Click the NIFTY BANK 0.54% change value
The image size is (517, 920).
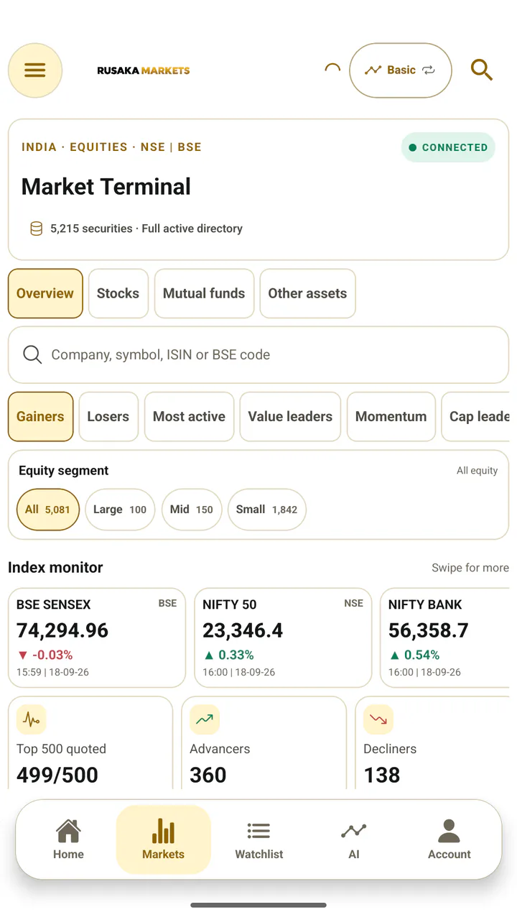point(414,655)
